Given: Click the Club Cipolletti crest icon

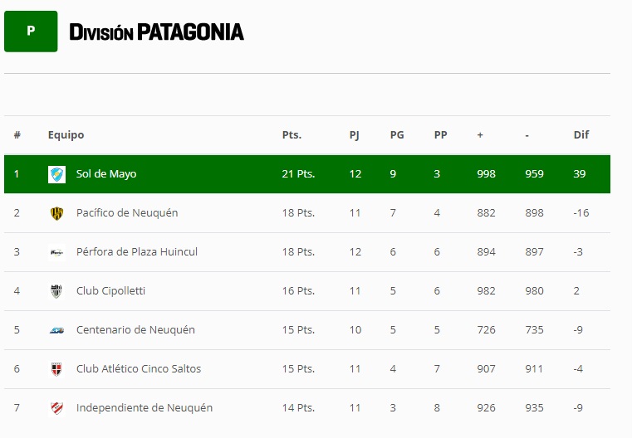Looking at the screenshot, I should click(x=56, y=291).
